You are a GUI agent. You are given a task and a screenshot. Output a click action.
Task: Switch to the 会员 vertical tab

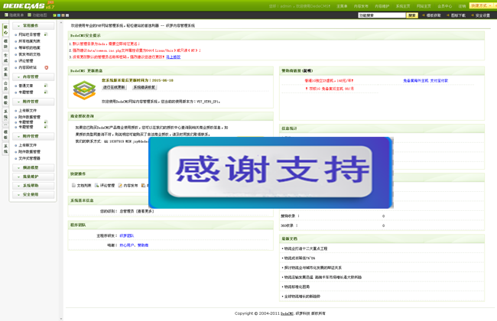pyautogui.click(x=5, y=86)
